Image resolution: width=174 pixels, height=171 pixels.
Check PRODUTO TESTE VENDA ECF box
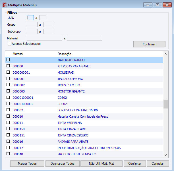coord(8,154)
